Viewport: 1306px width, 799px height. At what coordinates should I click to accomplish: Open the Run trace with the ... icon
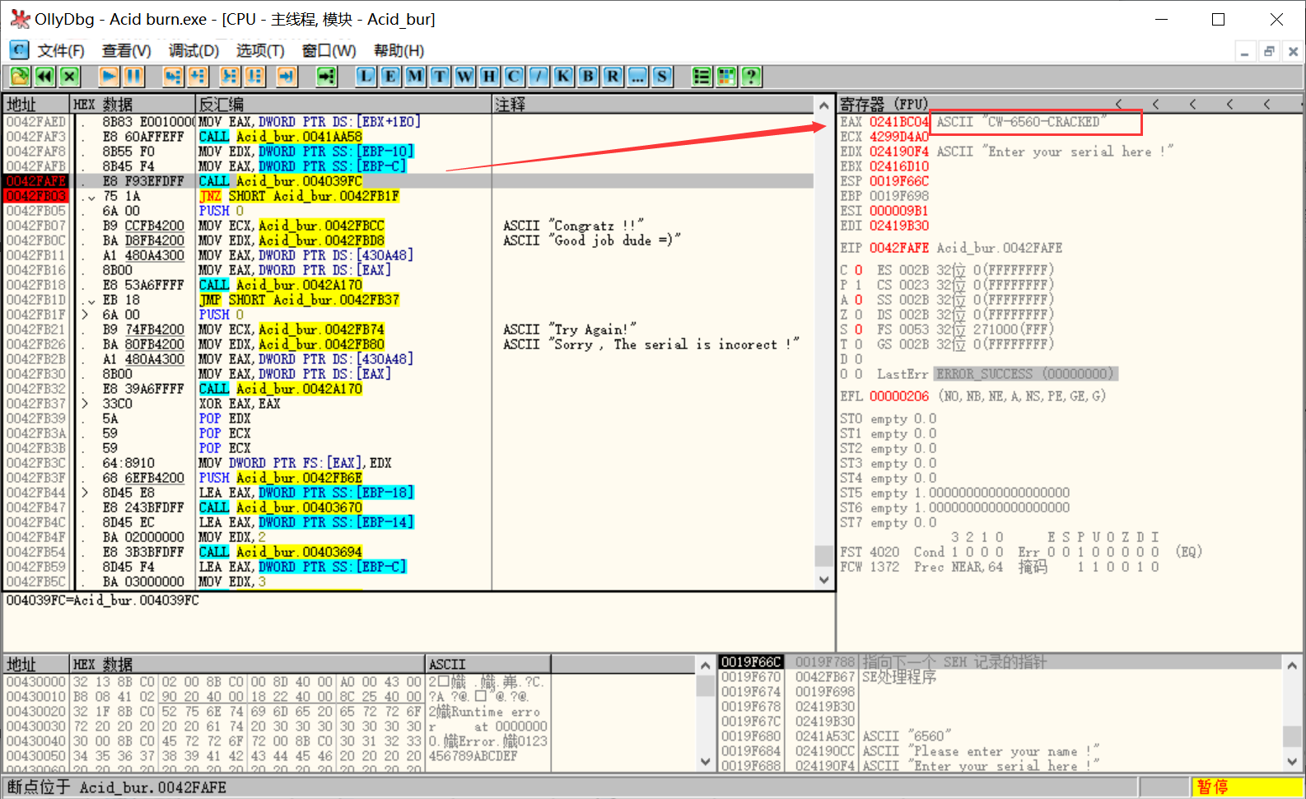[637, 77]
